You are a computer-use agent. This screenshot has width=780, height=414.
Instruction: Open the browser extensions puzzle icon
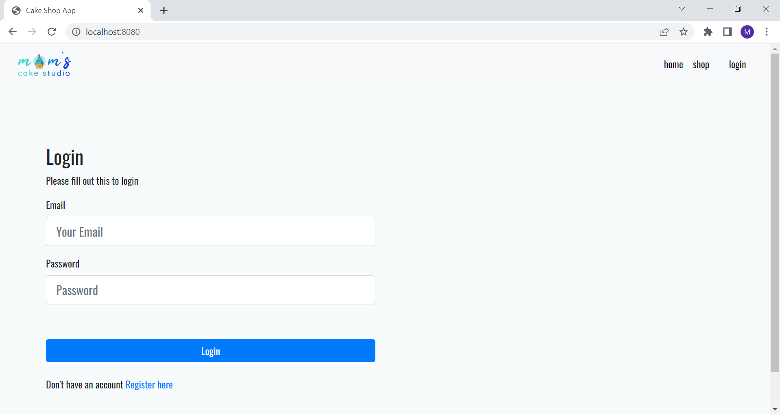click(708, 32)
